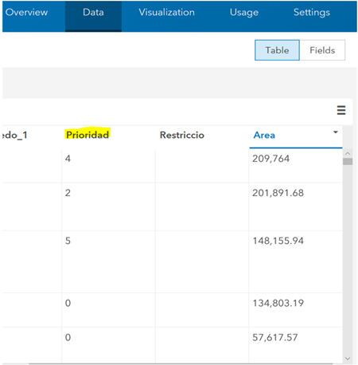
Task: Click the Area column sort arrow
Action: coord(336,132)
